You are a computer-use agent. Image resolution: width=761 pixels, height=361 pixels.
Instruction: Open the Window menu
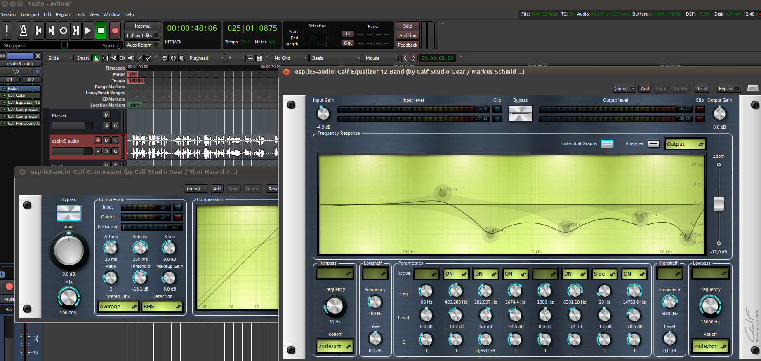click(112, 14)
